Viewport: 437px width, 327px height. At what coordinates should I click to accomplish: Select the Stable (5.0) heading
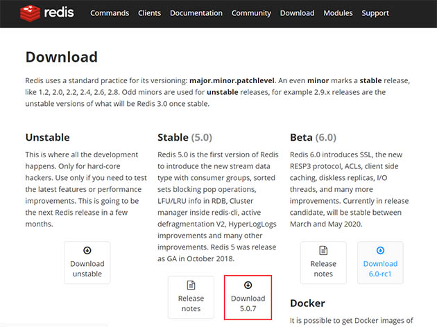[x=185, y=137]
